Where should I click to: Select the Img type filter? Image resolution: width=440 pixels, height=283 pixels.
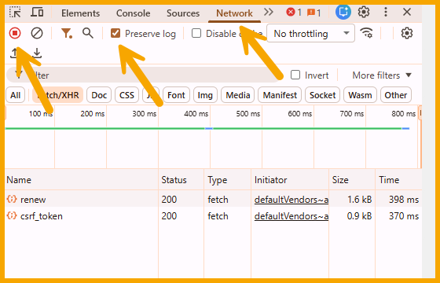[205, 95]
